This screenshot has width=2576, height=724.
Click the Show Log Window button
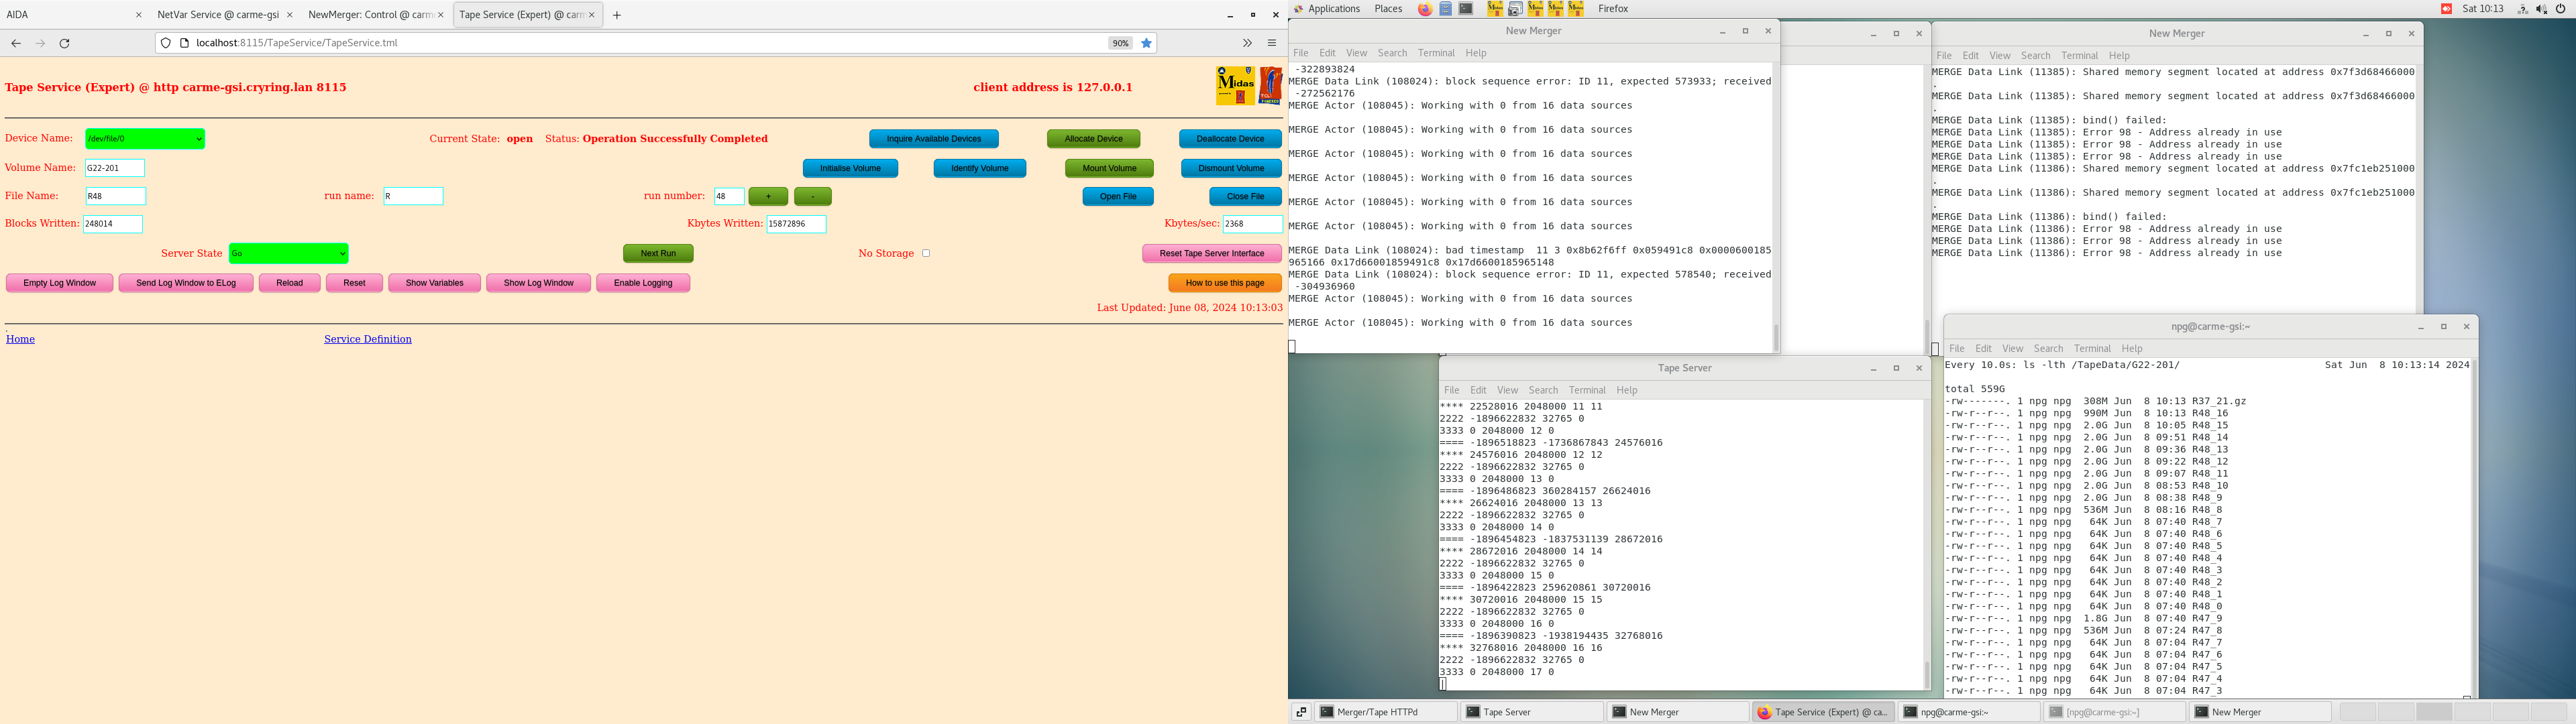pos(538,283)
